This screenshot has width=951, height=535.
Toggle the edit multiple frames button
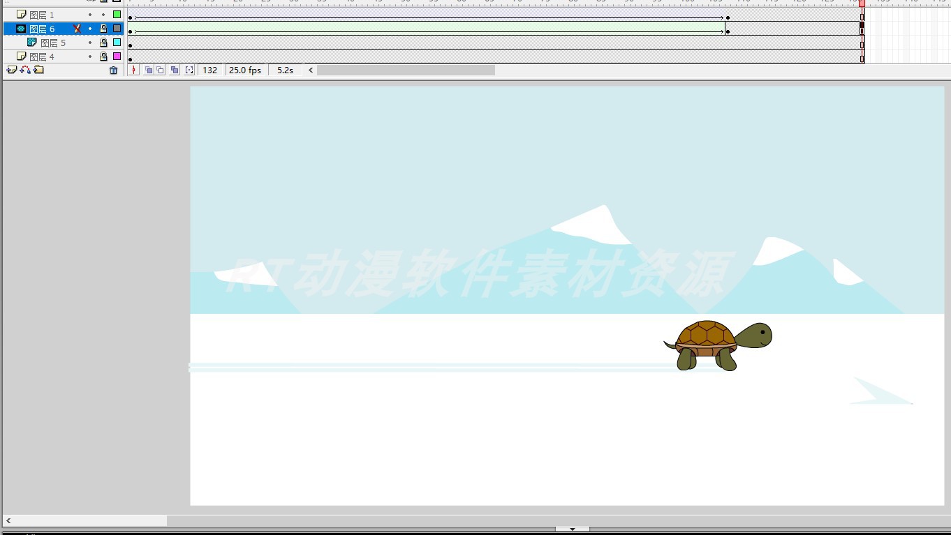click(175, 70)
